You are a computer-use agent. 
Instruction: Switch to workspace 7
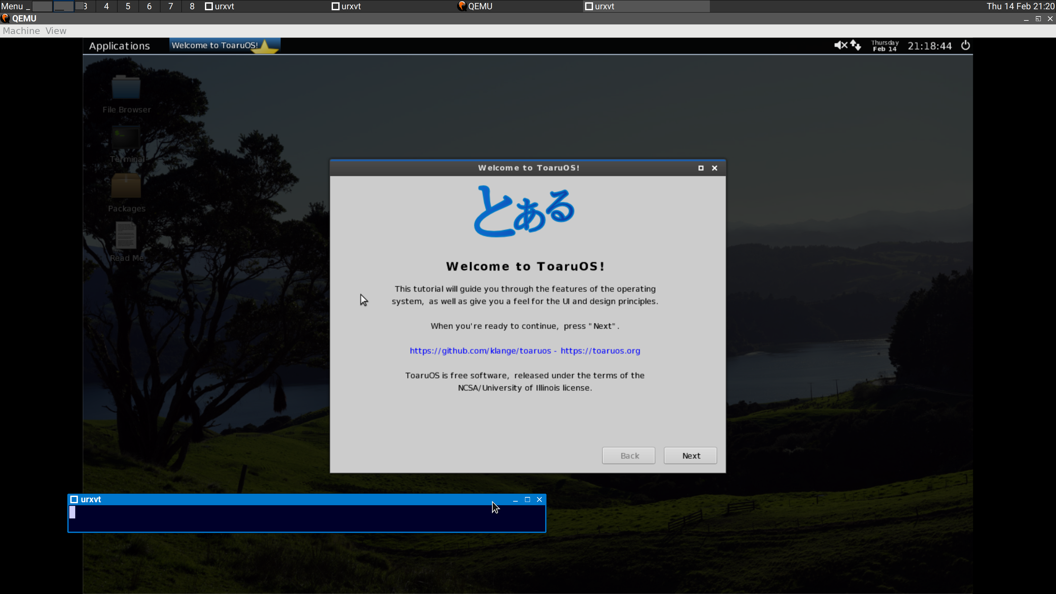click(x=171, y=6)
